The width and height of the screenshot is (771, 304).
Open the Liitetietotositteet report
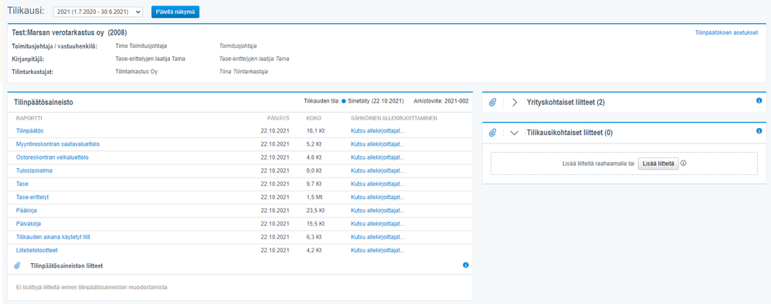point(37,250)
